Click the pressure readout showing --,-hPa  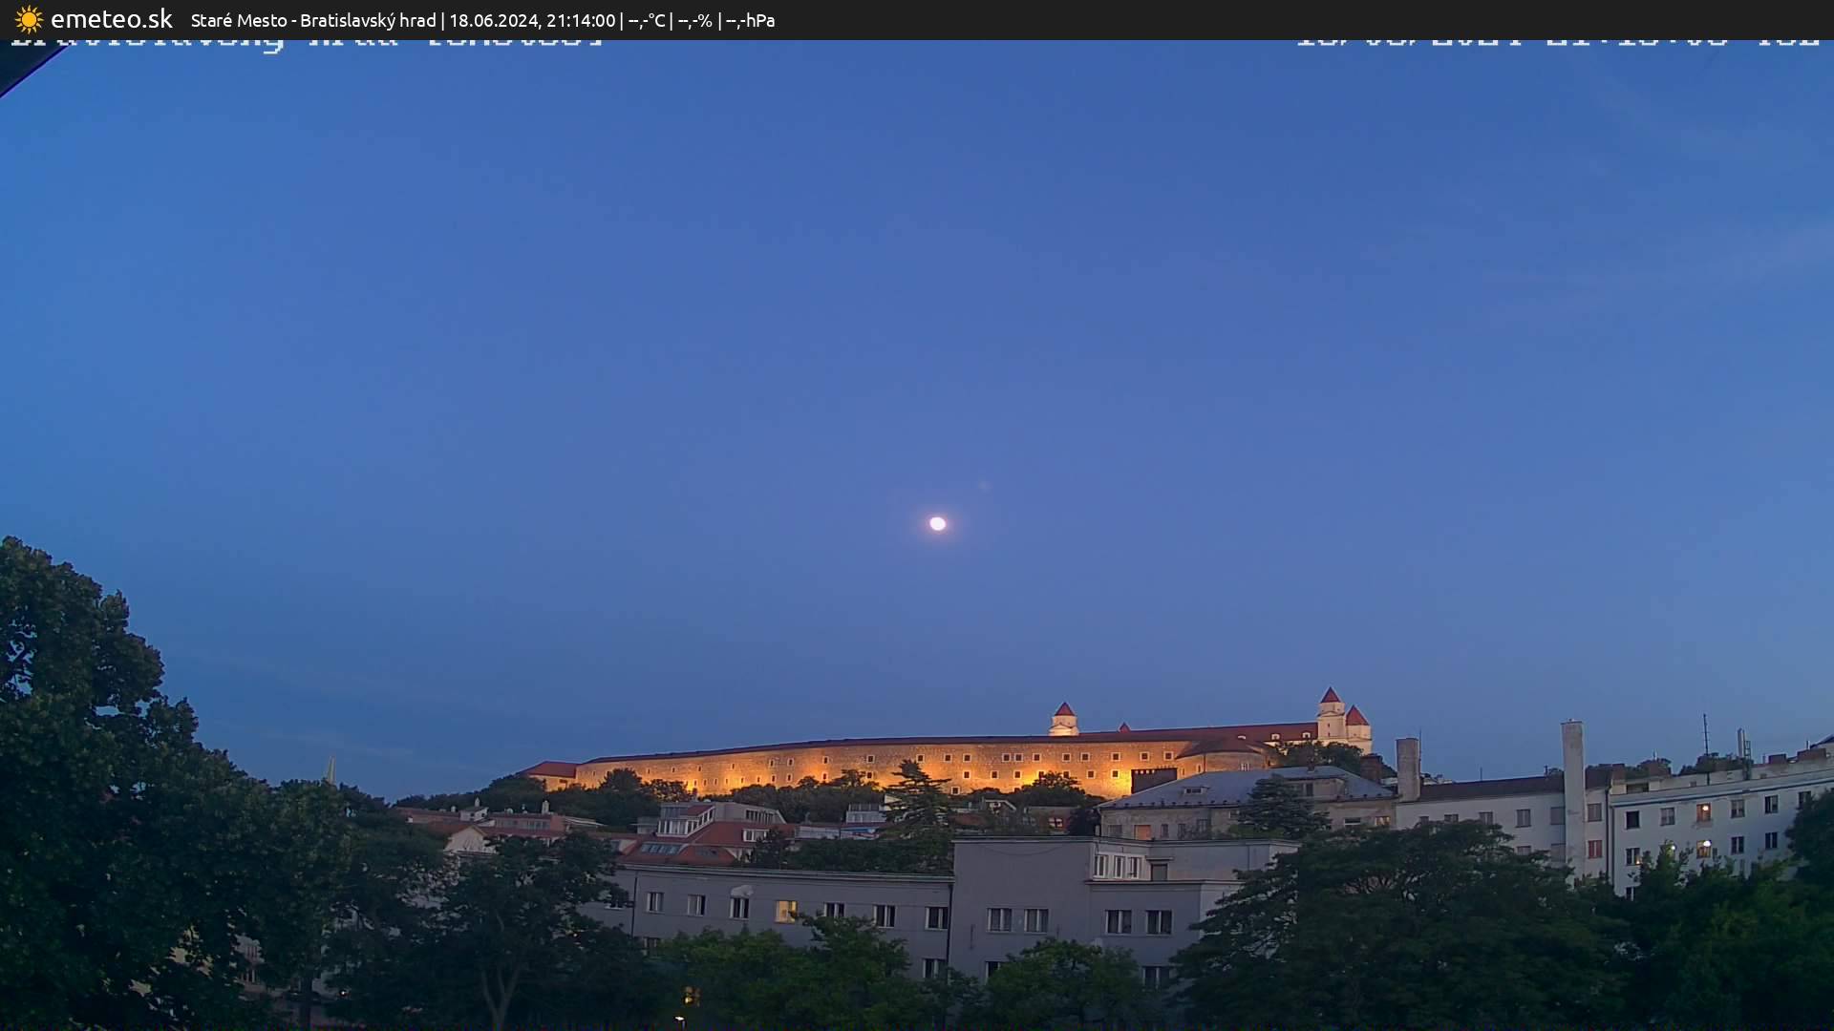[x=751, y=20]
